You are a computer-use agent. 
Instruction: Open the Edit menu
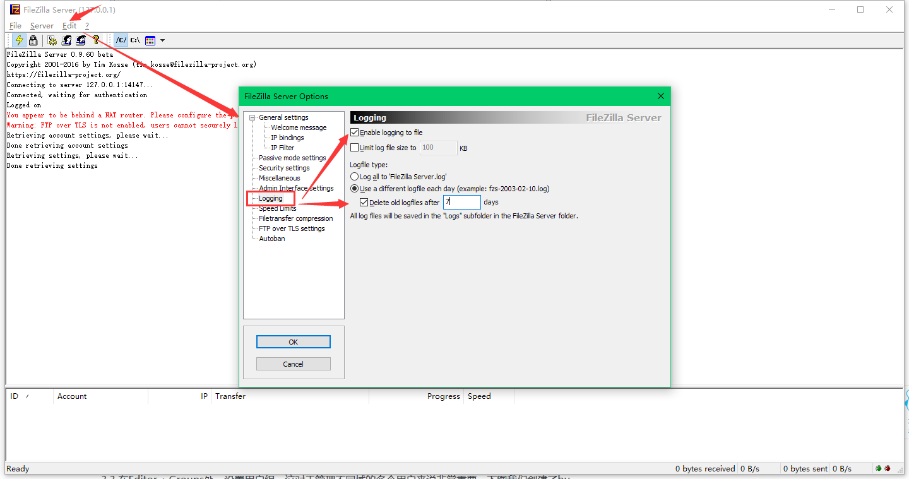tap(69, 26)
